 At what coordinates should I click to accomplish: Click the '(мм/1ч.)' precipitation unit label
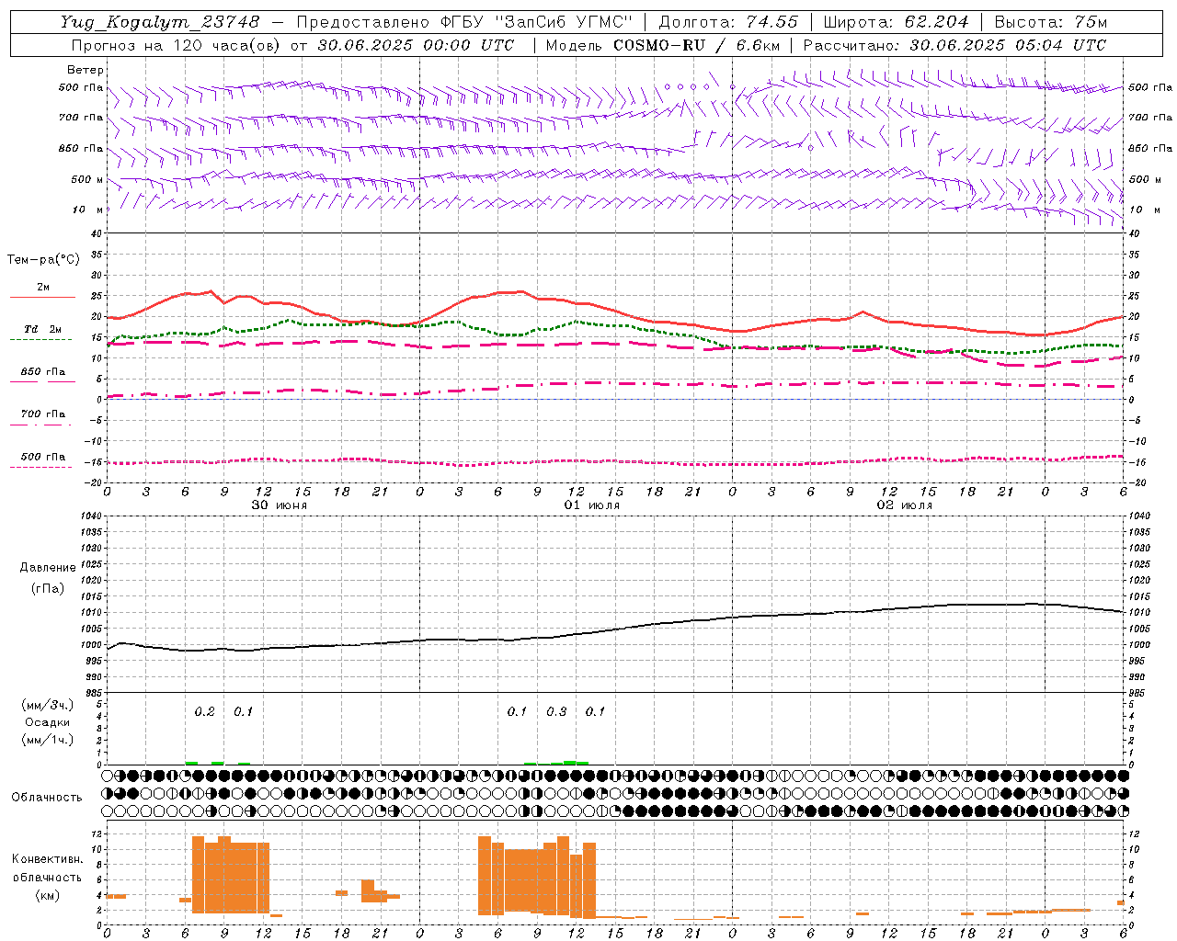click(48, 740)
